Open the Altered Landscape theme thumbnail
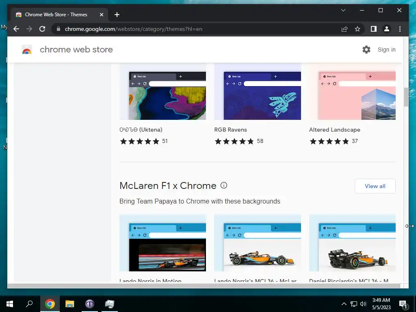416x312 pixels. 352,92
